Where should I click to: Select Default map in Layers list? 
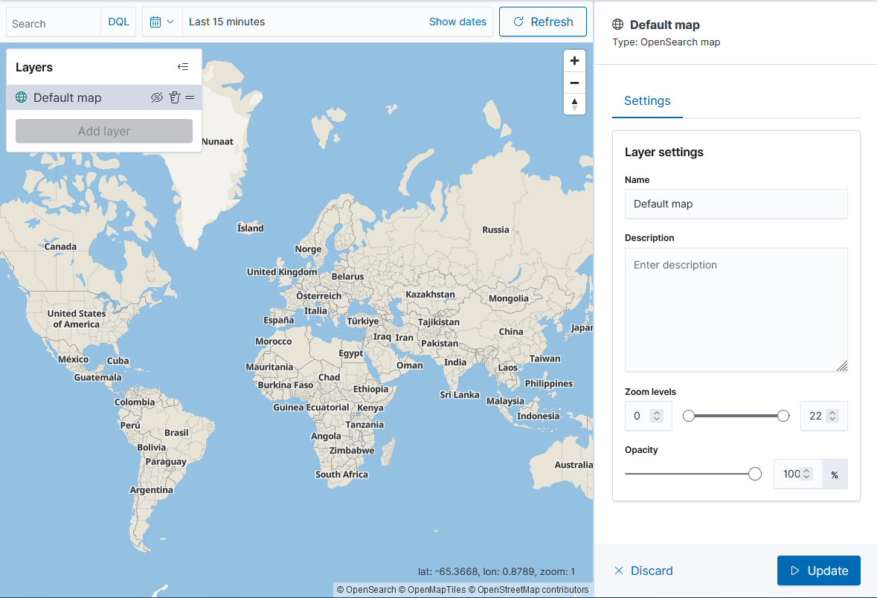[x=68, y=97]
